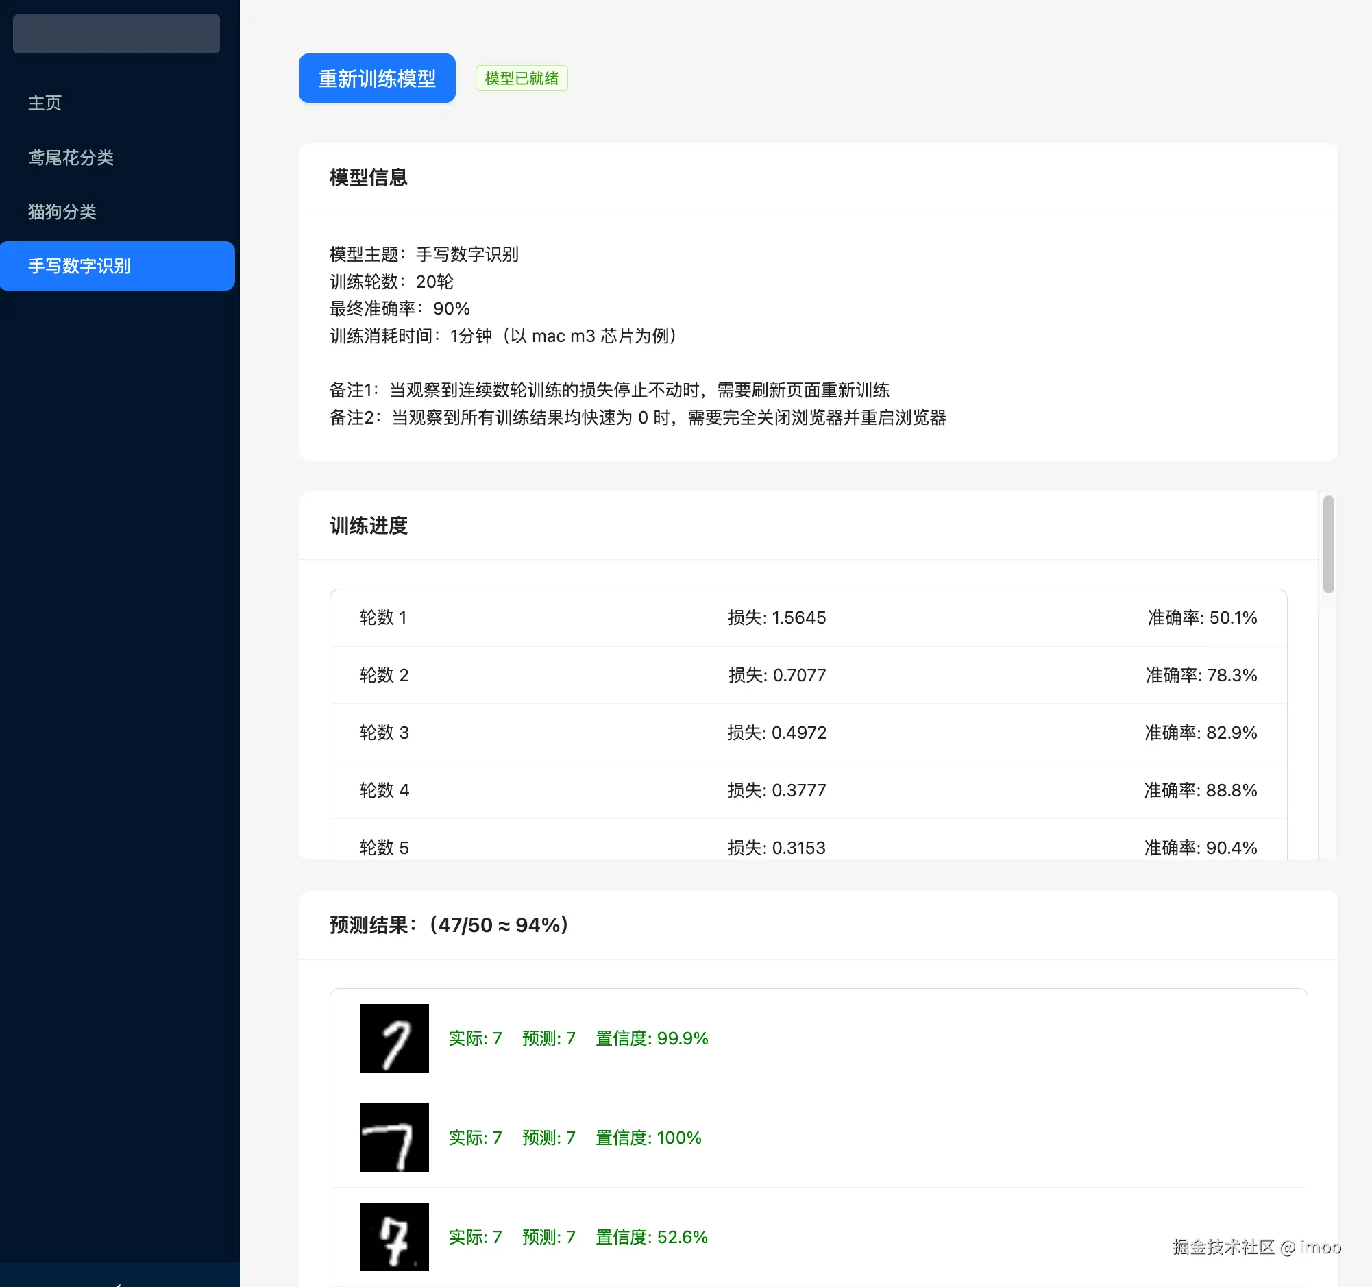Viewport: 1372px width, 1287px height.
Task: Click the 置信度: 99.9% prediction text
Action: 652,1038
